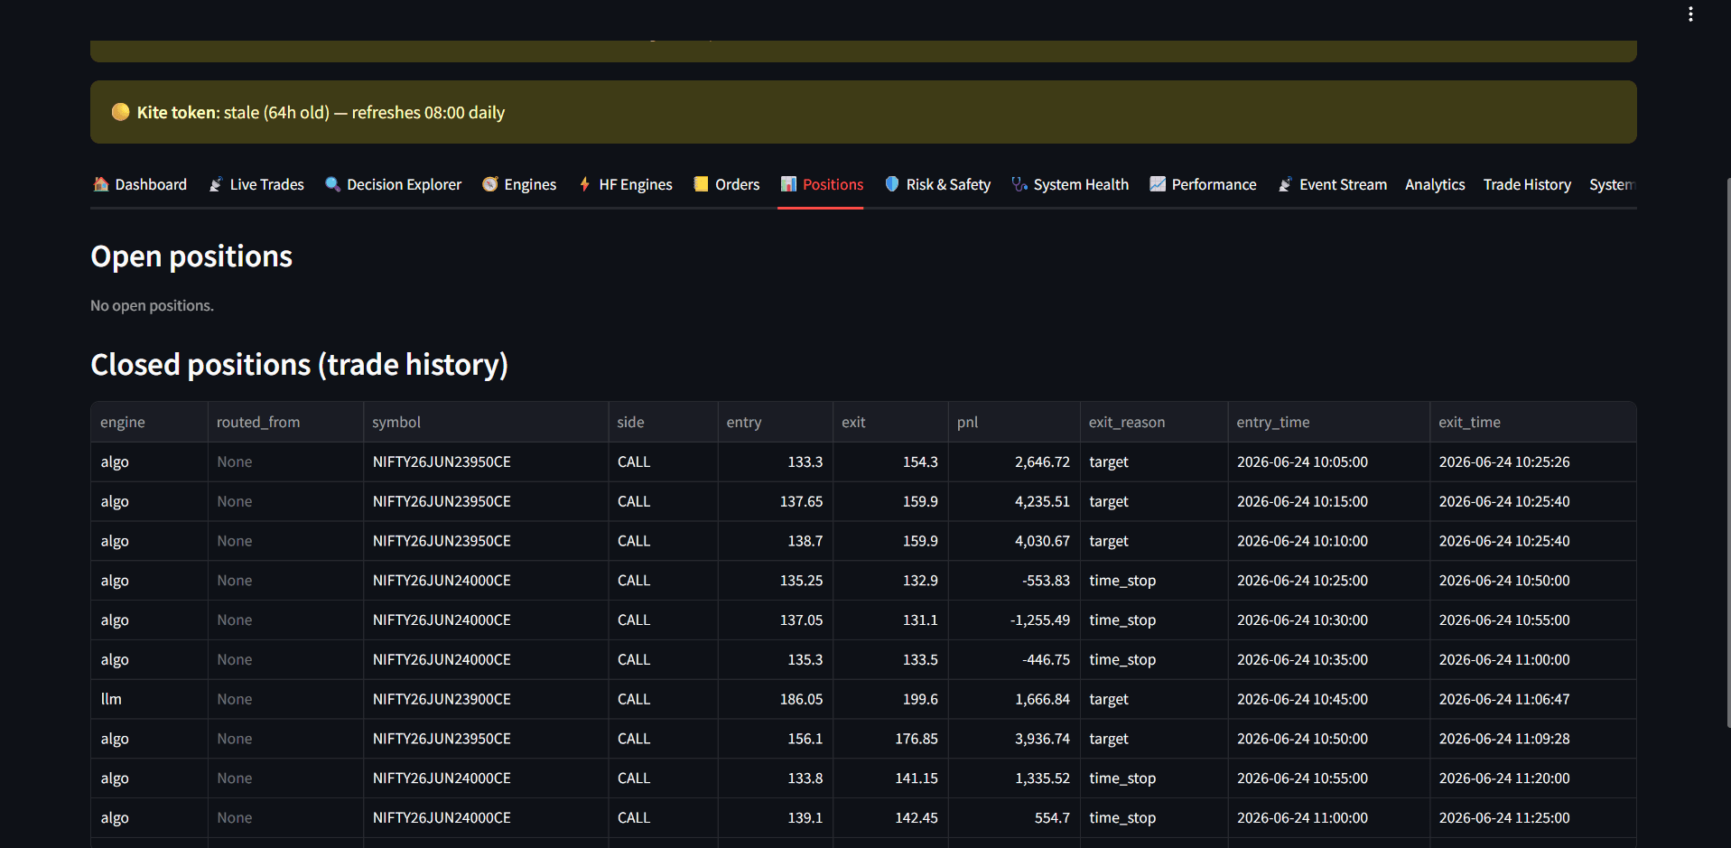Switch to the Trade History tab
This screenshot has width=1731, height=848.
1527,184
